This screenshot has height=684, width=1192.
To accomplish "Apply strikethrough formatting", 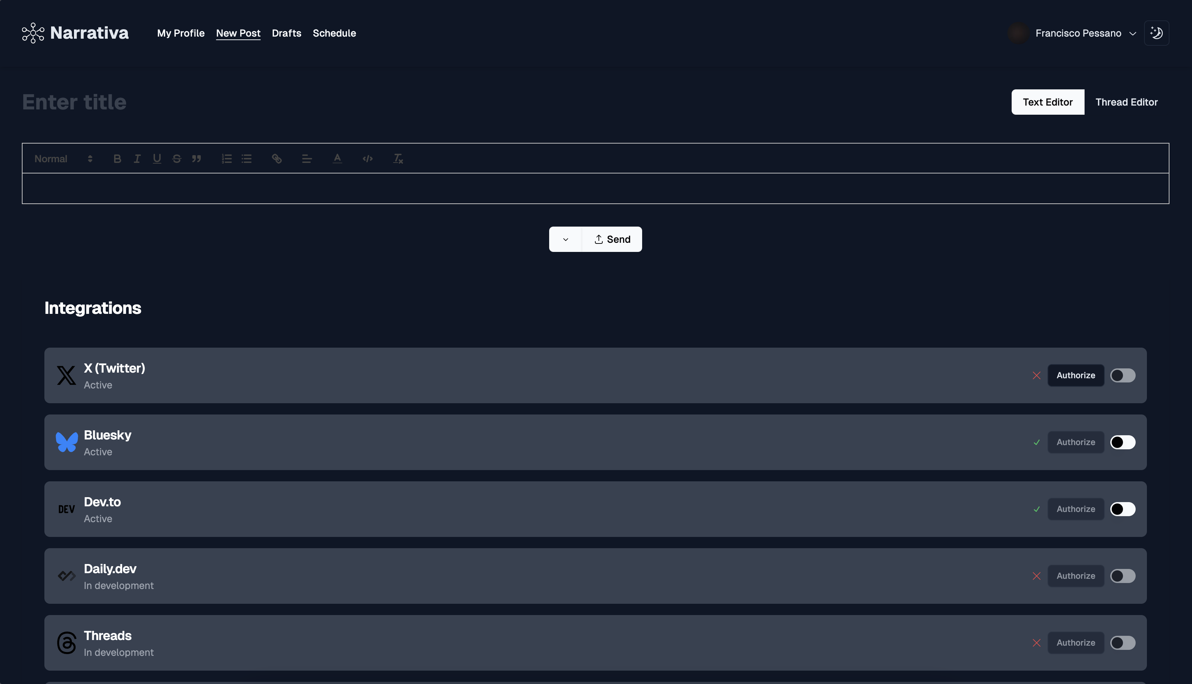I will pyautogui.click(x=177, y=159).
